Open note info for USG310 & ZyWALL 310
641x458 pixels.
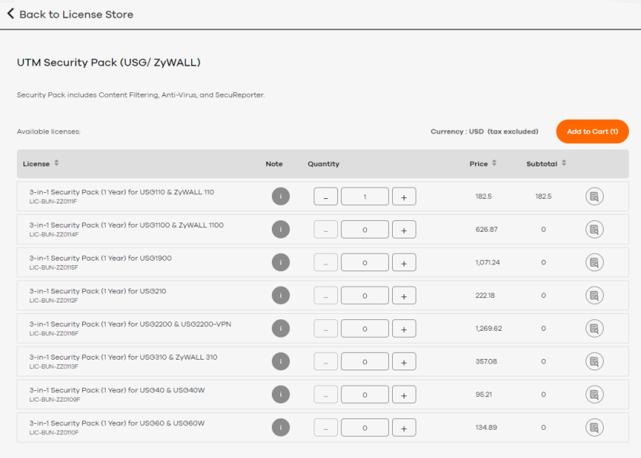(x=281, y=361)
